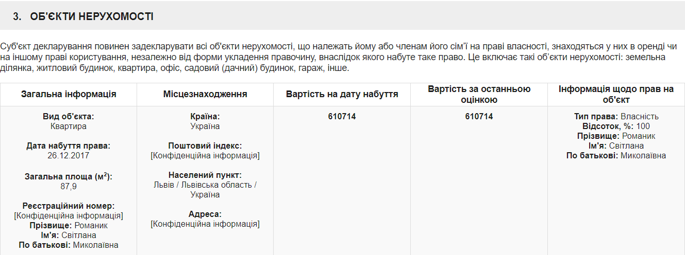Viewport: 685px width, 255px height.
Task: Click the country value "Україна" under "Країна"
Action: 205,126
